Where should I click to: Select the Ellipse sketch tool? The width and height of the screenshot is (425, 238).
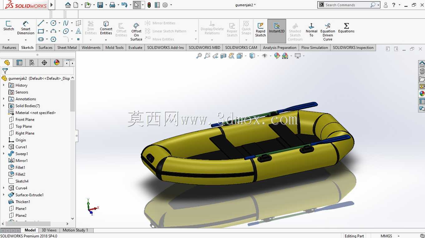[66, 31]
